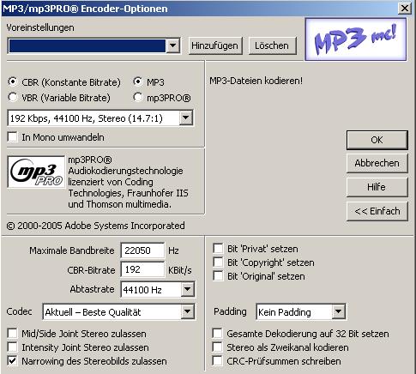The width and height of the screenshot is (416, 374).
Task: Click the 192 Kbps, 44100 Hz, Stereo combo box
Action: [x=100, y=118]
